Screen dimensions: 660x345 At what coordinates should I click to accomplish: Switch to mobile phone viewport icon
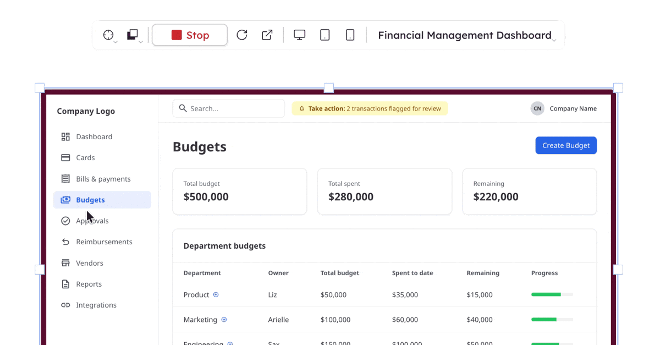point(350,35)
